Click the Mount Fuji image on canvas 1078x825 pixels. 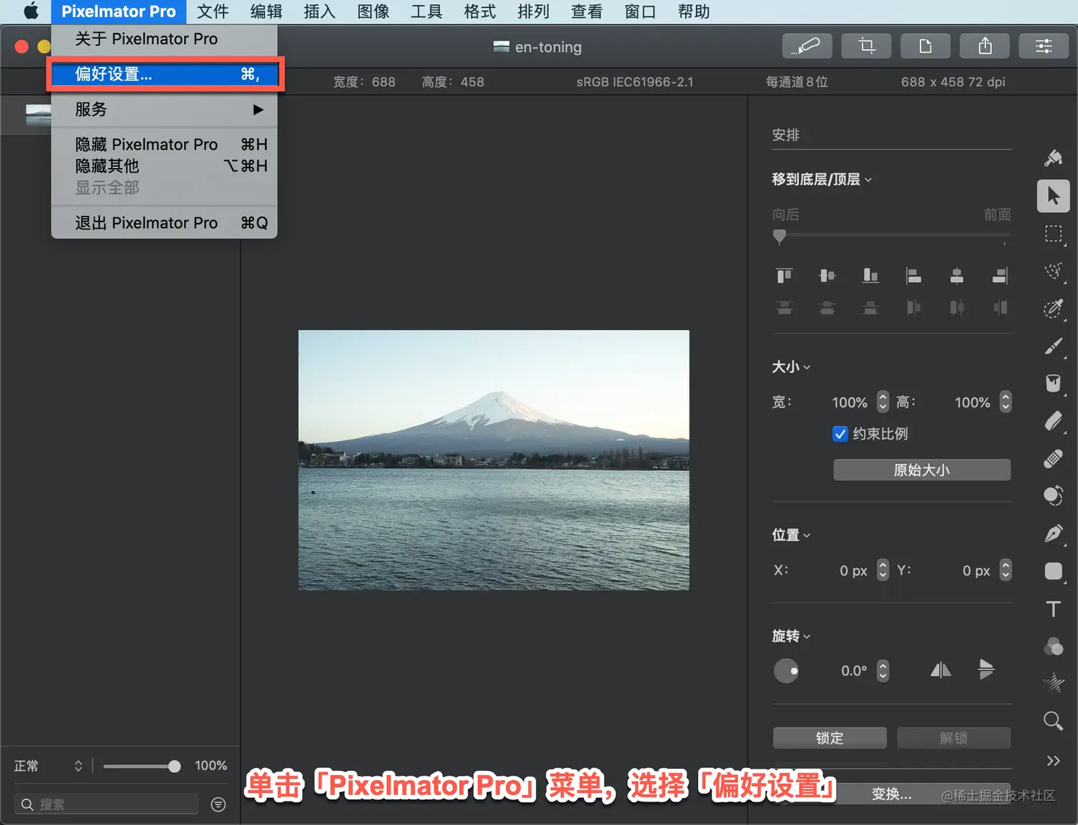click(493, 460)
